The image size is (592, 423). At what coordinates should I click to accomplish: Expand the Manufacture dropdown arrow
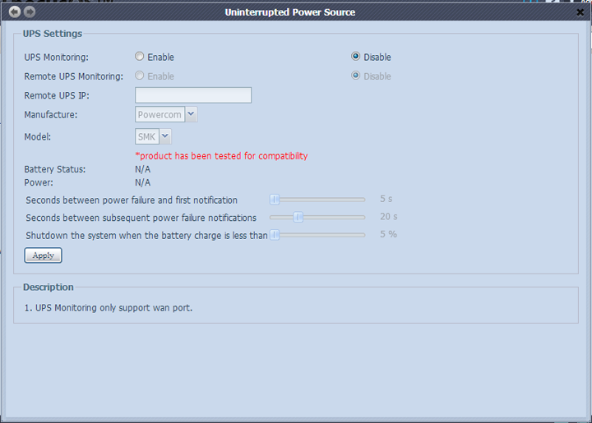click(191, 114)
